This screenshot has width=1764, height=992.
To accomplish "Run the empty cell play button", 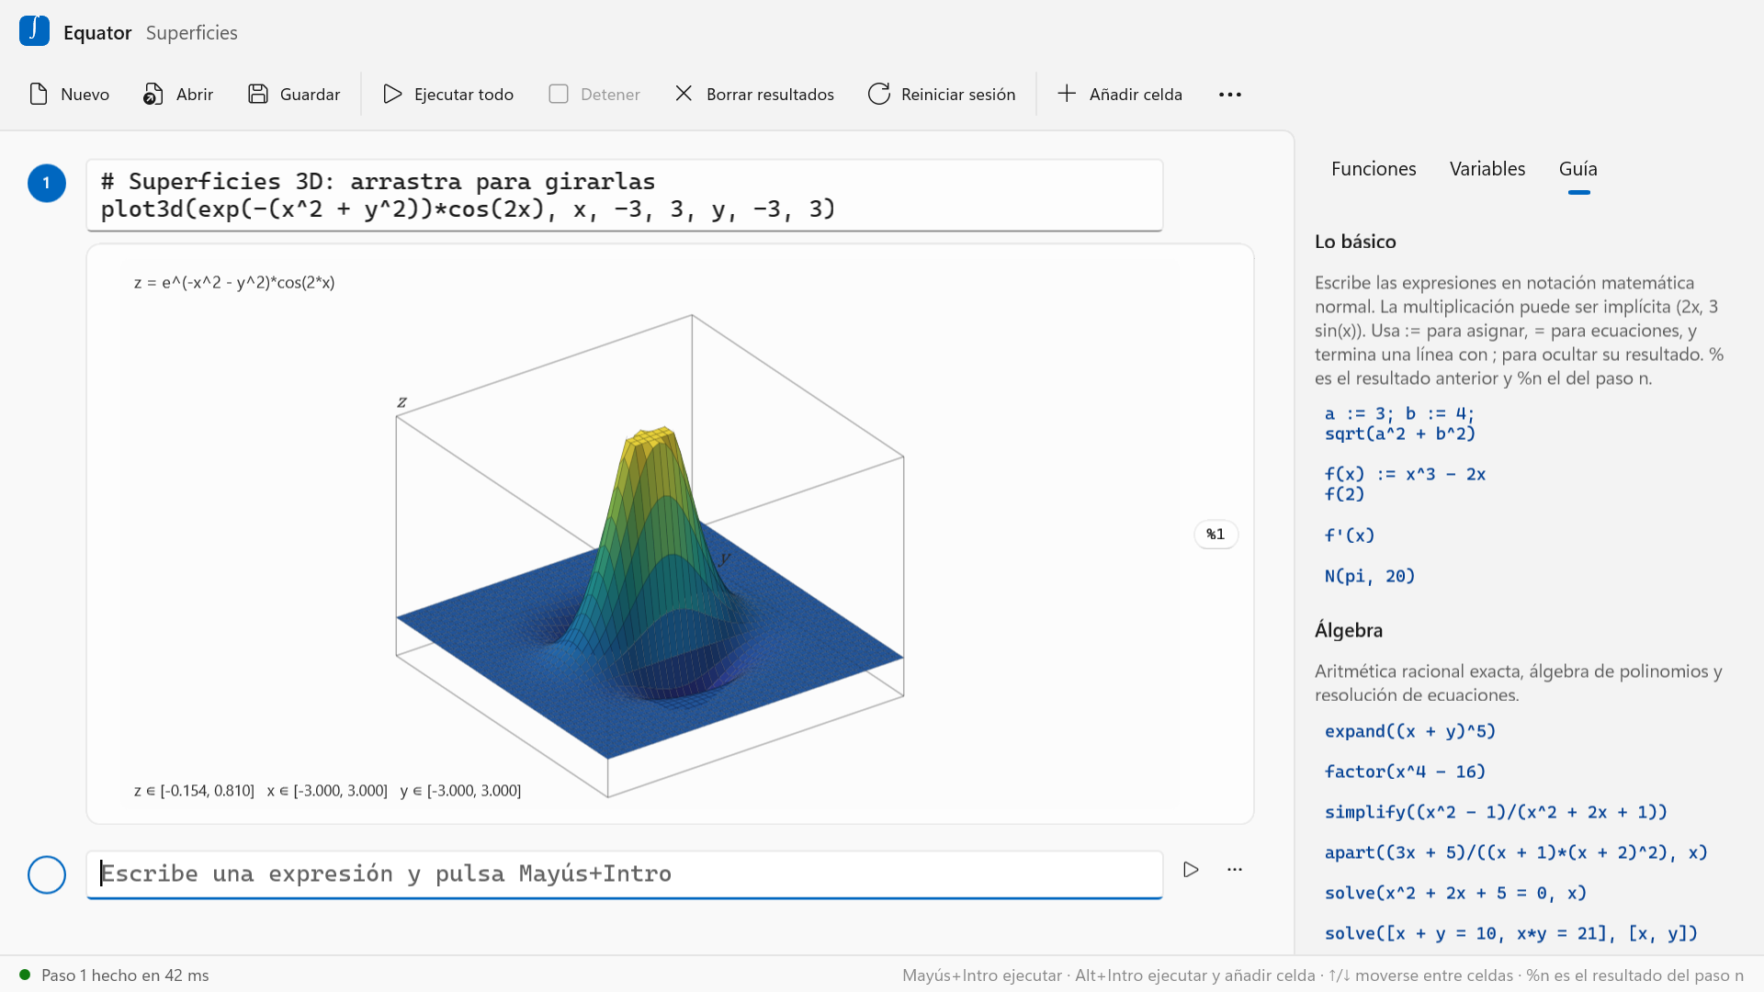I will click(1191, 870).
